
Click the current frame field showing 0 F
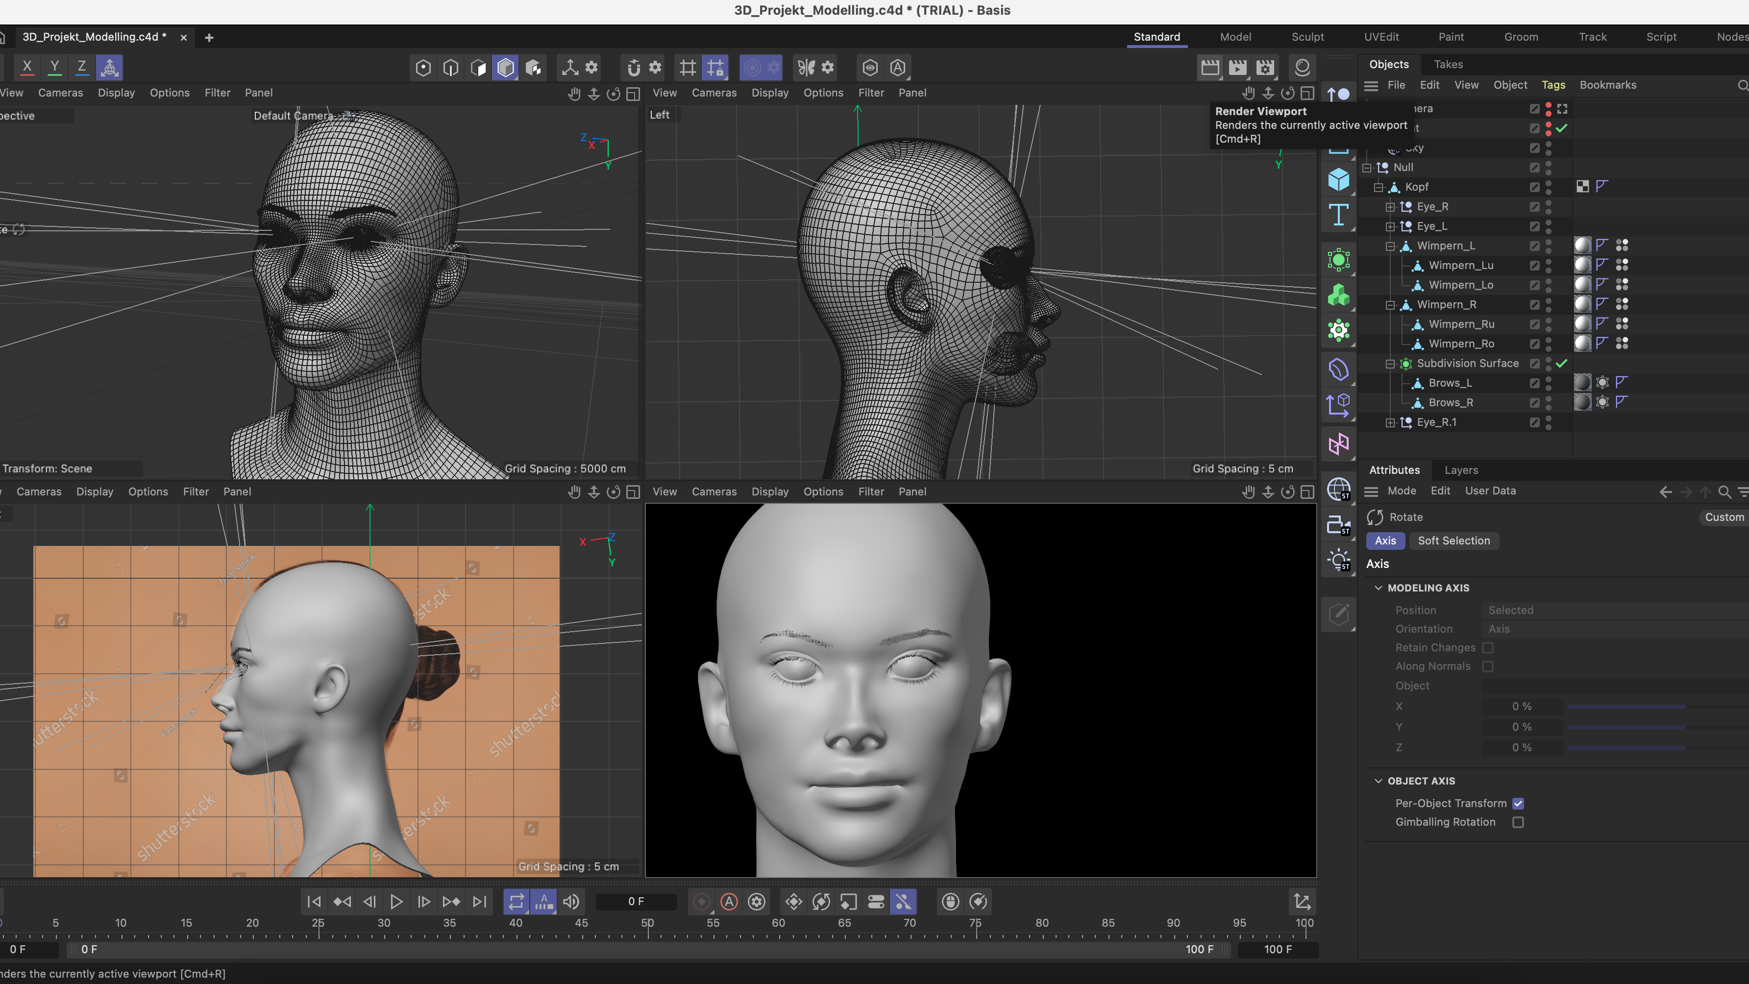click(x=636, y=902)
